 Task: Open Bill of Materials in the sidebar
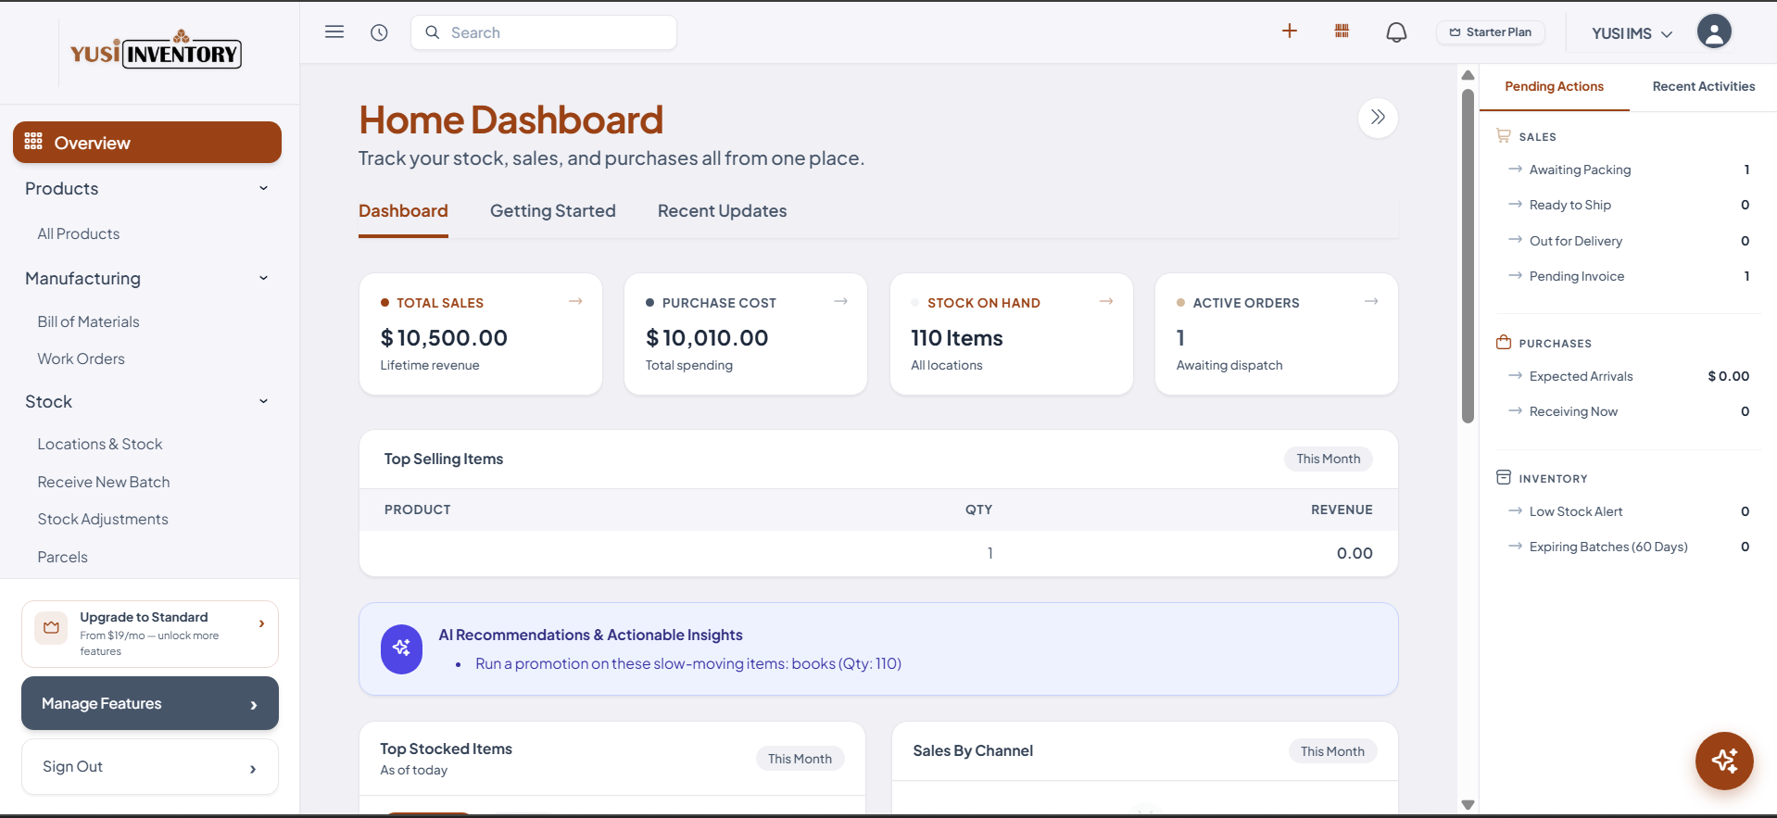89,321
